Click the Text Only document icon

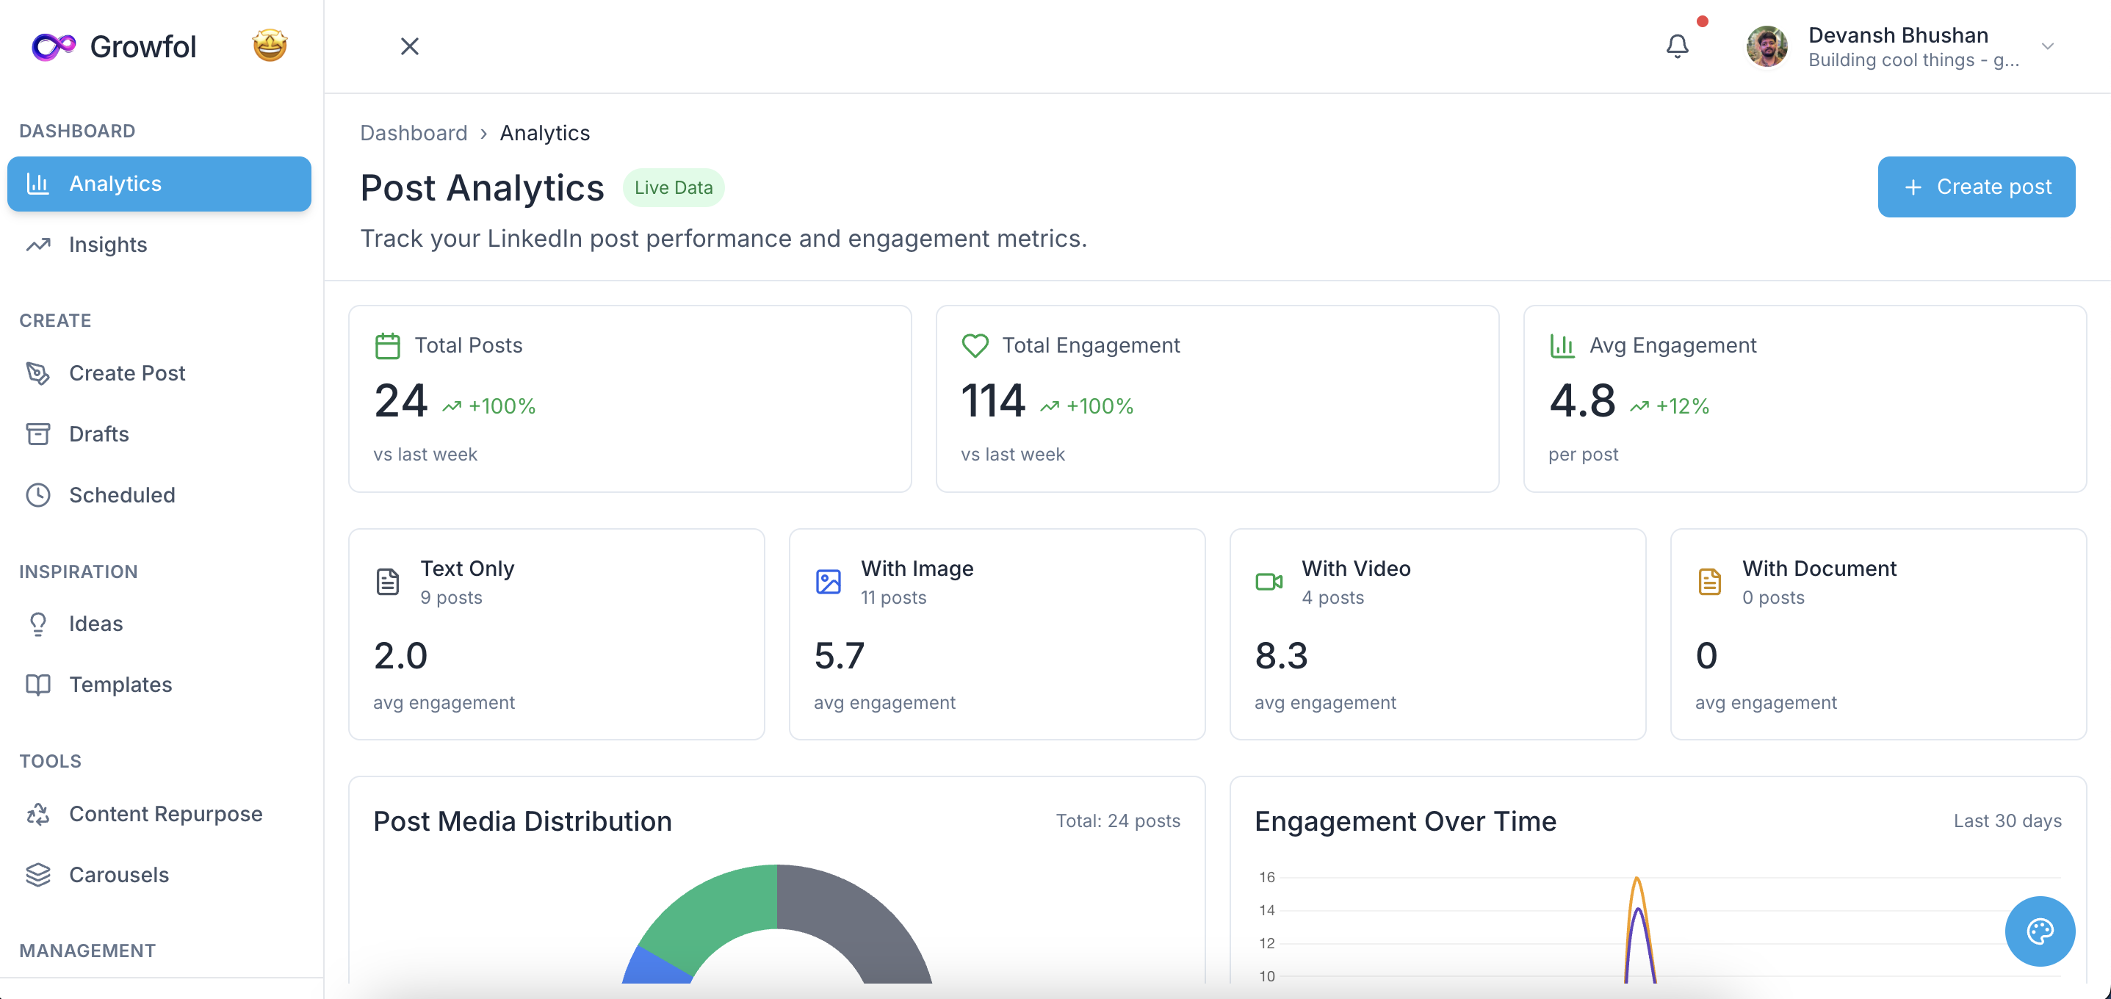(388, 582)
